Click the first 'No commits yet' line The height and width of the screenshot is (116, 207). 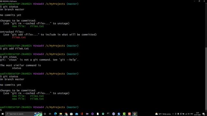(11, 15)
